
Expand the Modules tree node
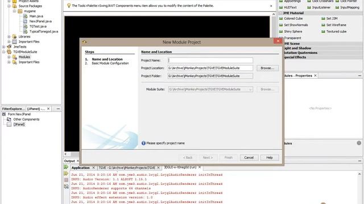9,57
